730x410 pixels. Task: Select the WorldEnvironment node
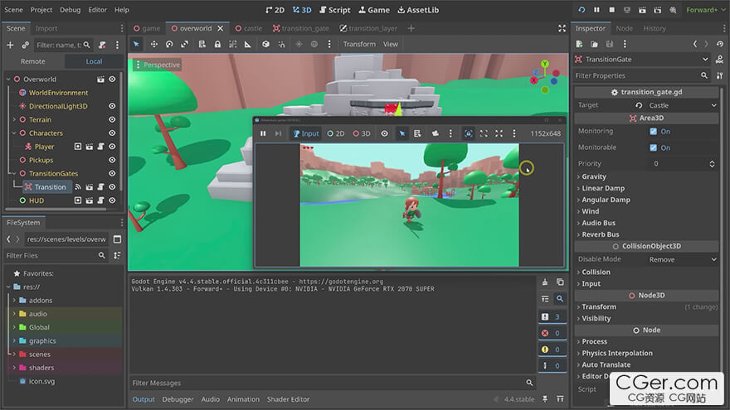(x=58, y=93)
